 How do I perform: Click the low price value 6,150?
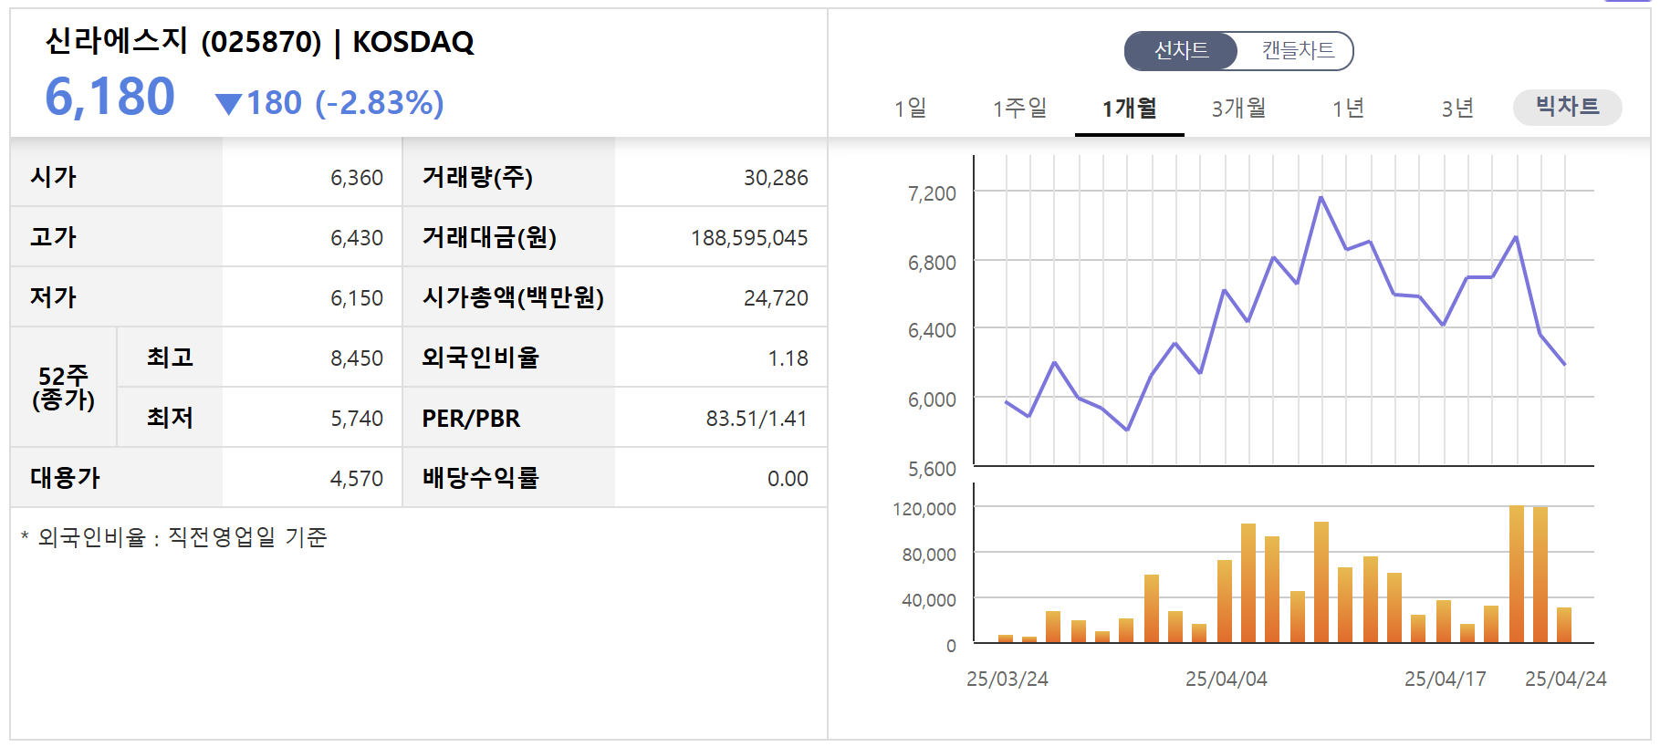357,298
